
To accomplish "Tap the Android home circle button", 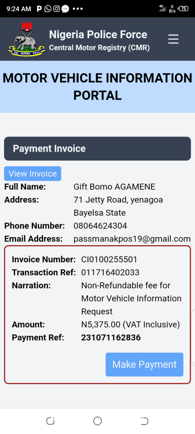I will [x=97, y=421].
